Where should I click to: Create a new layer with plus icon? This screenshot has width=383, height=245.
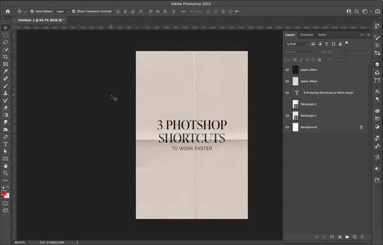[355, 237]
